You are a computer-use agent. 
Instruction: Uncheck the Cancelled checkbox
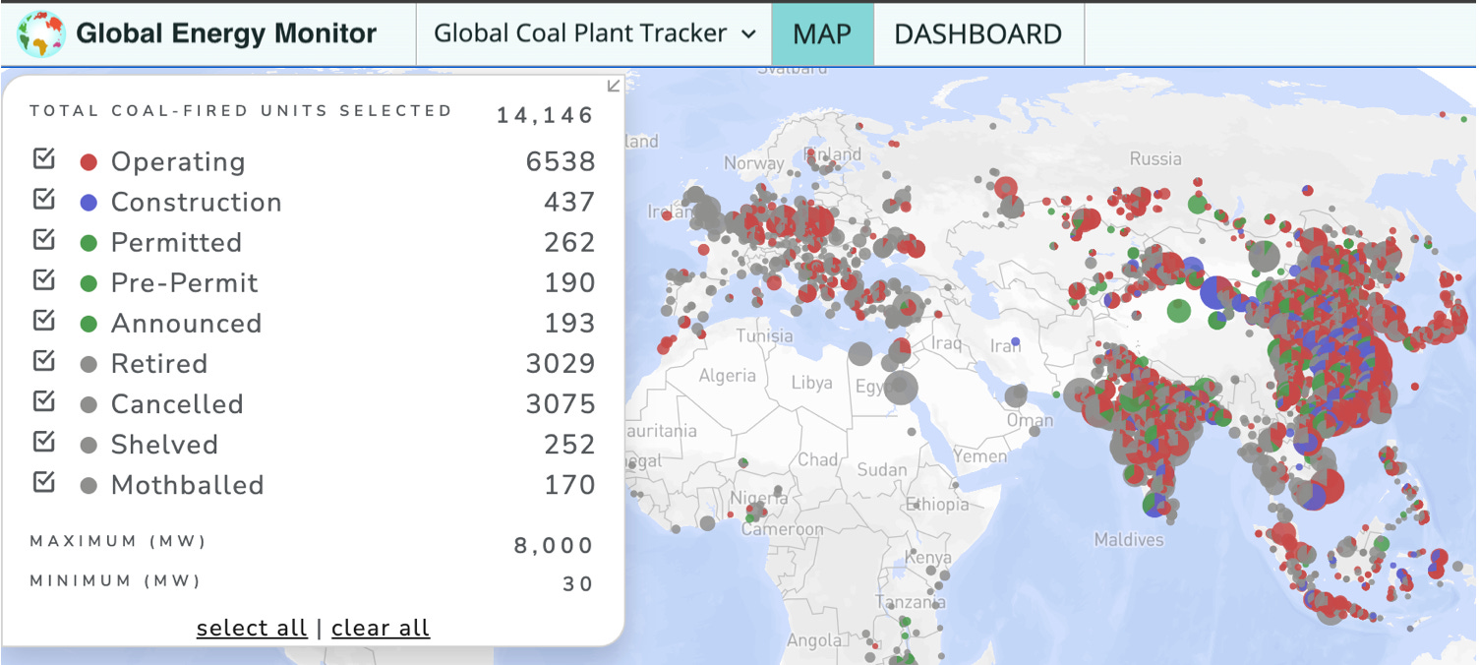44,401
